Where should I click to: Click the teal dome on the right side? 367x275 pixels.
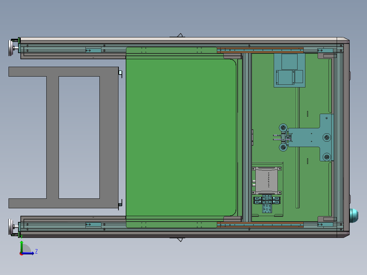coord(354,215)
